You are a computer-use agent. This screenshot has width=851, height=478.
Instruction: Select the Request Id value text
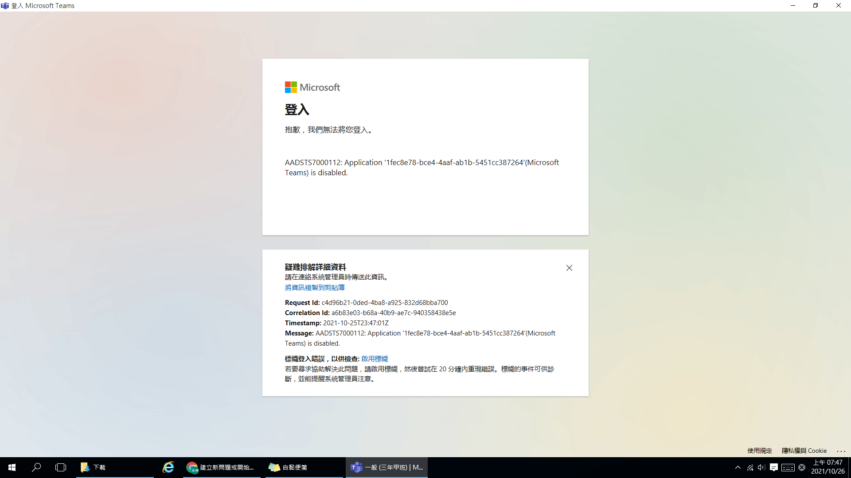tap(385, 303)
